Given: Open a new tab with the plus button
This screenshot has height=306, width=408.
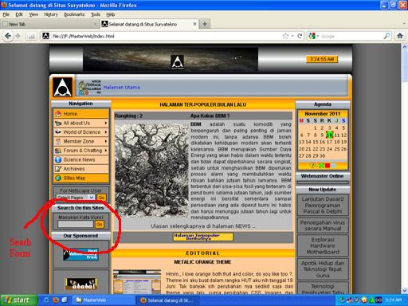Looking at the screenshot, I should click(x=205, y=24).
